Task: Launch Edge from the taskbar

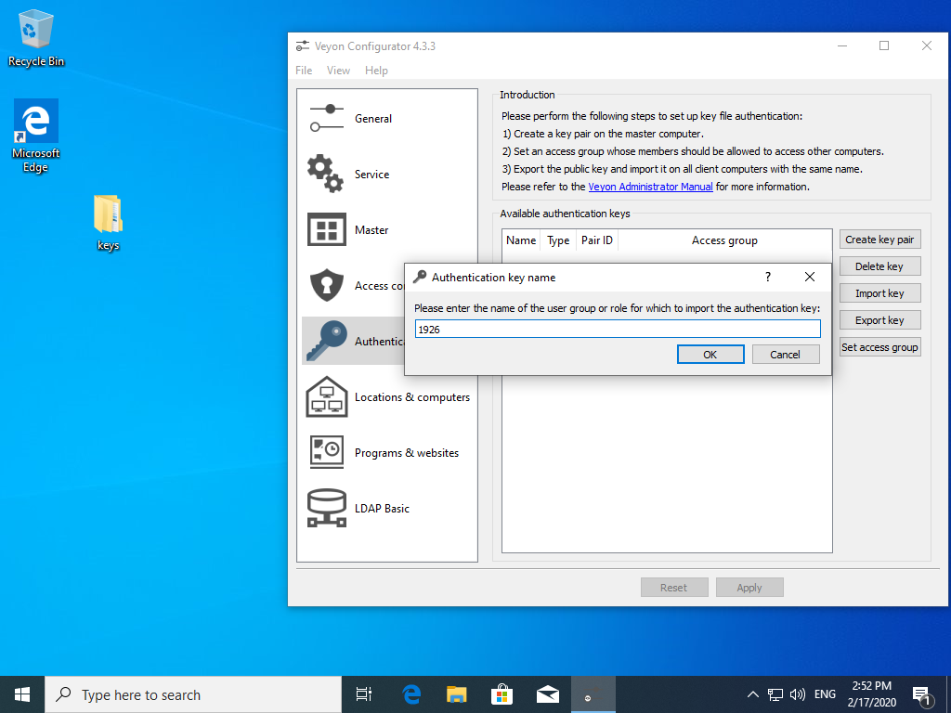Action: click(411, 694)
